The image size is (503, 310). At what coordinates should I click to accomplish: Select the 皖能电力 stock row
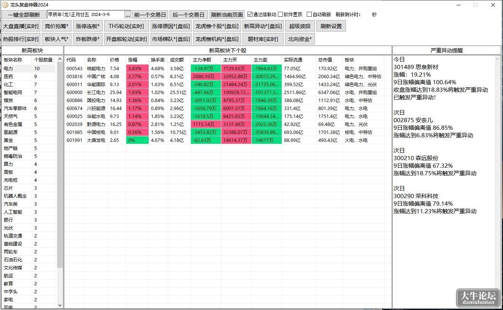(228, 69)
